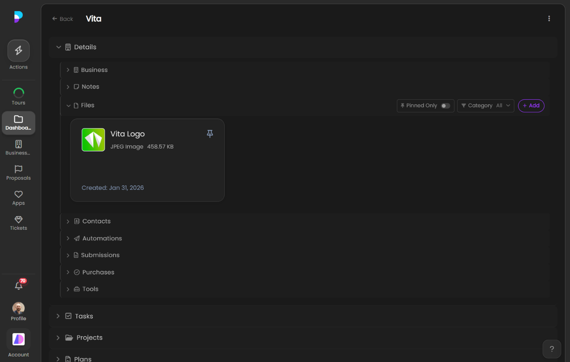Collapse the Details section

pos(58,47)
